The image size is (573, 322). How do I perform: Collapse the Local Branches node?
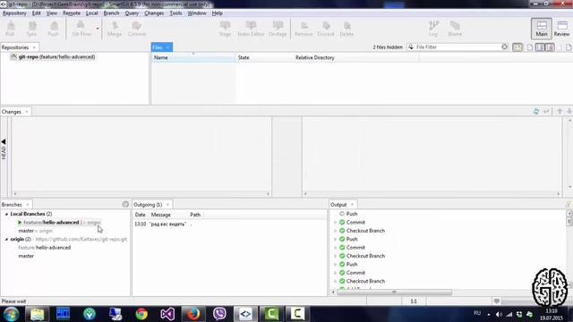6,215
